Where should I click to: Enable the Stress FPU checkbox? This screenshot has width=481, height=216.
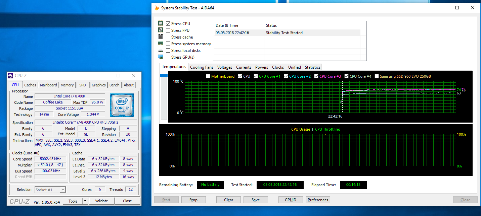(168, 30)
